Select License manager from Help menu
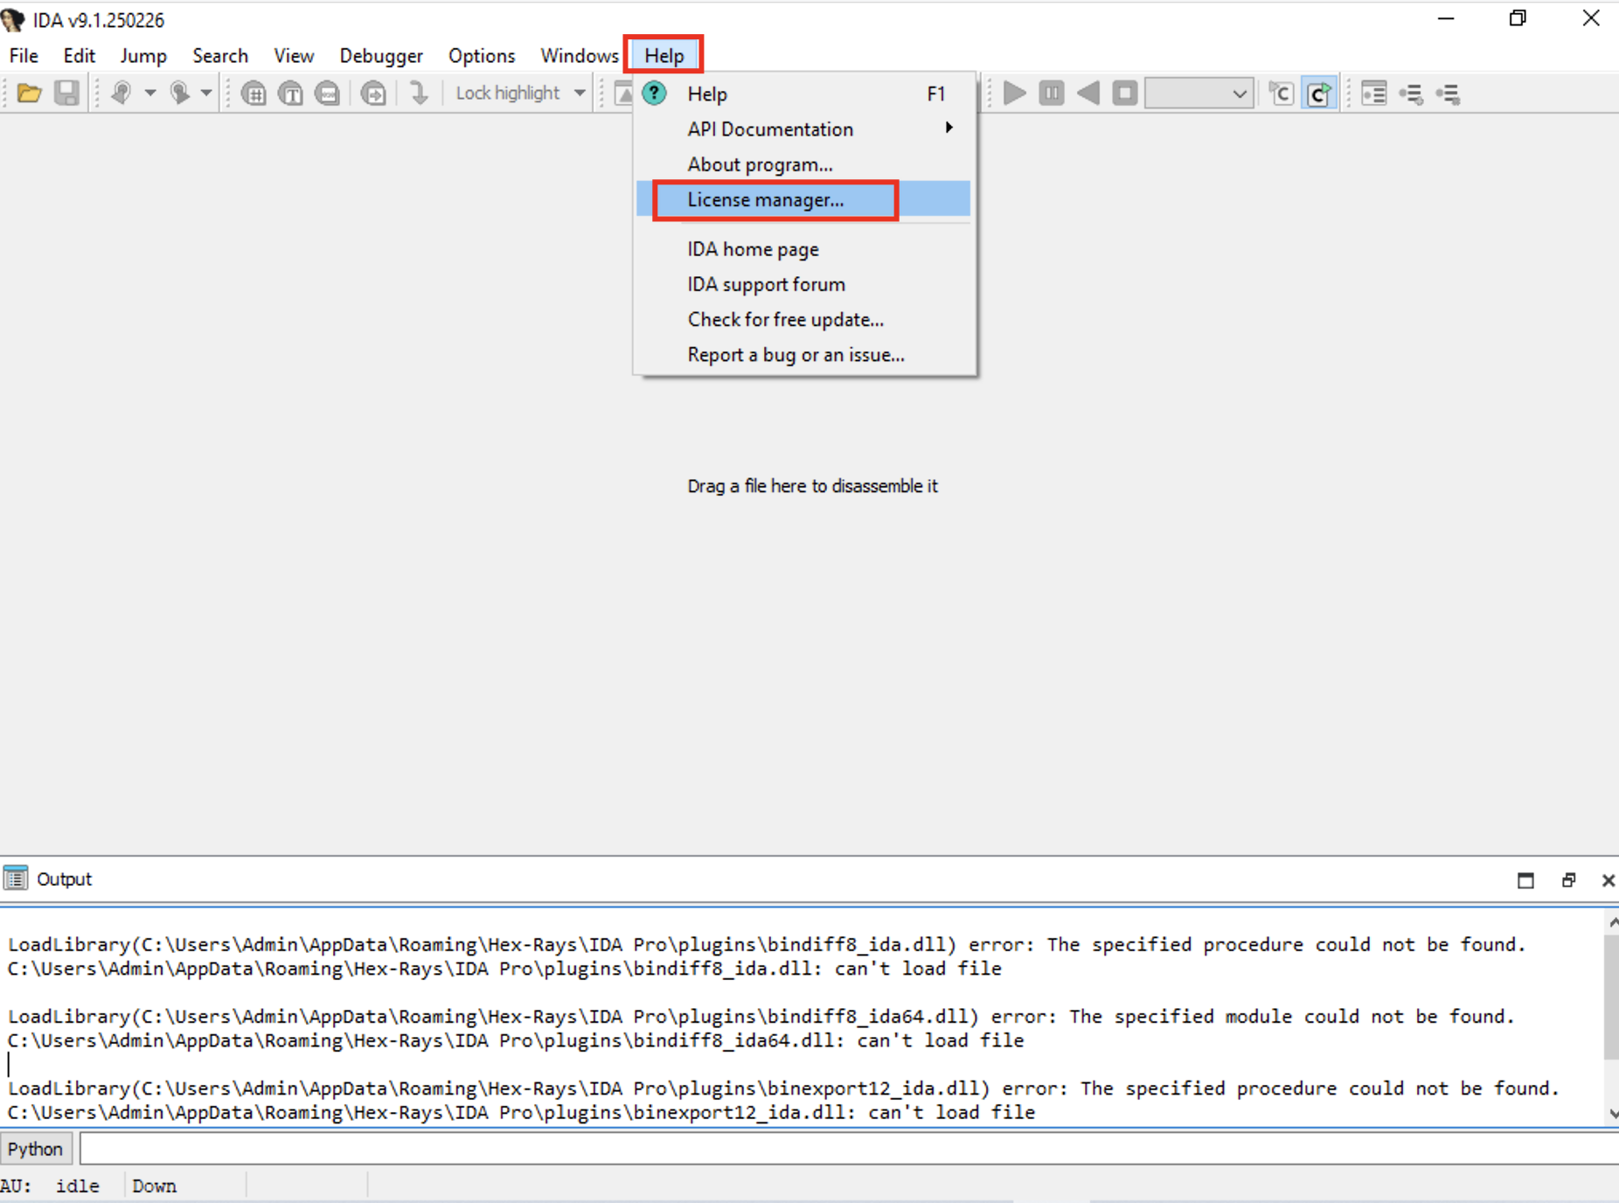This screenshot has width=1619, height=1203. pyautogui.click(x=766, y=200)
